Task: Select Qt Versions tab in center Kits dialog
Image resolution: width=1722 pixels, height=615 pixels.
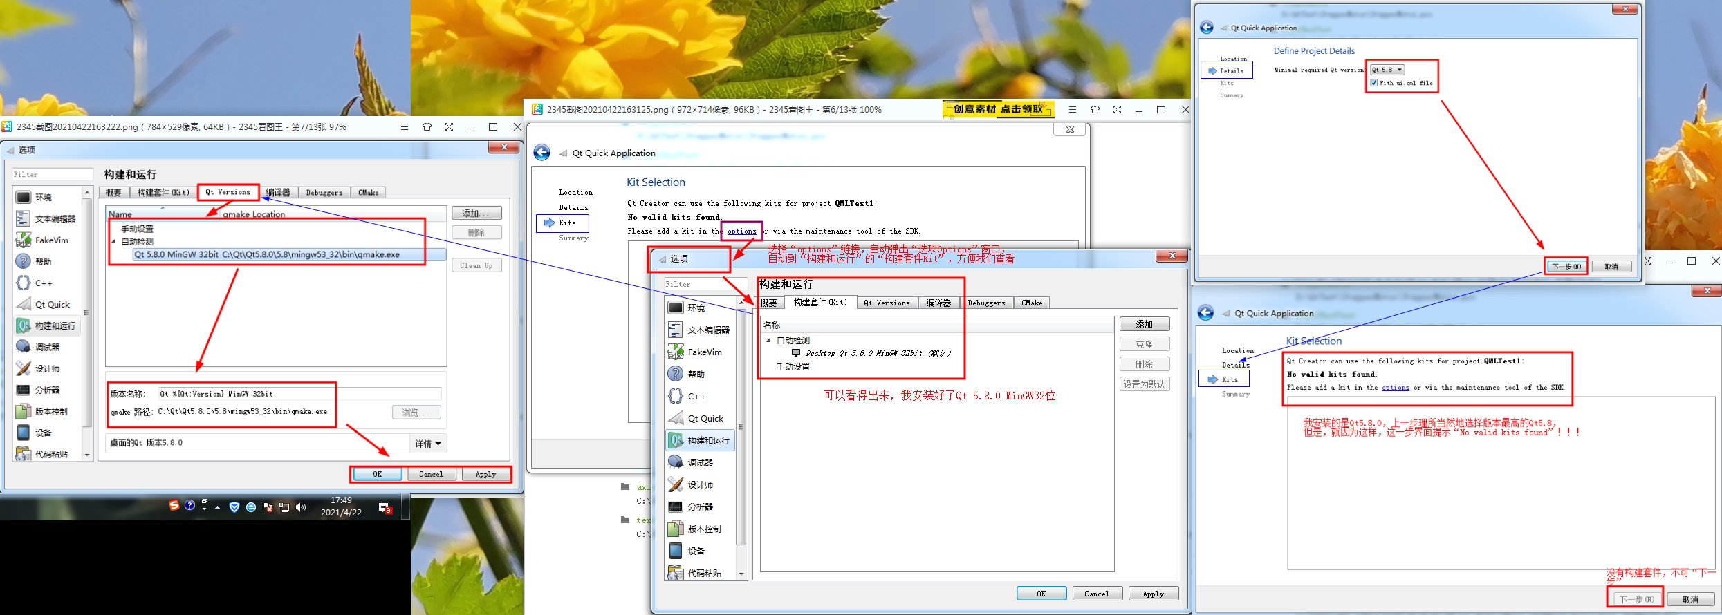Action: coord(887,303)
